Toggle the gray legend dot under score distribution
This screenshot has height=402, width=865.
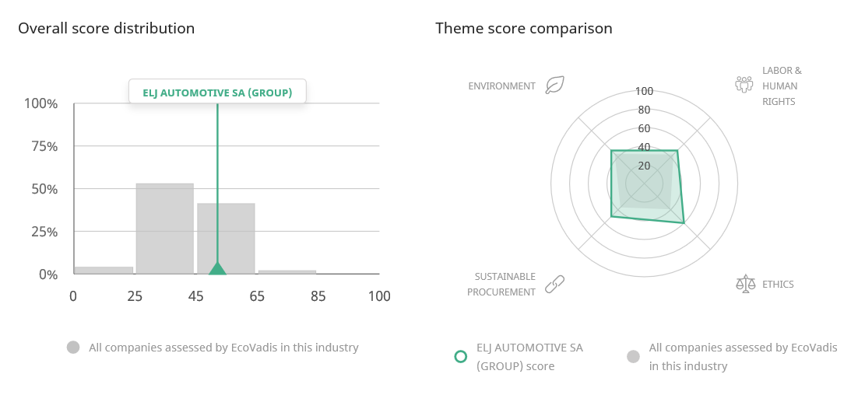(73, 348)
